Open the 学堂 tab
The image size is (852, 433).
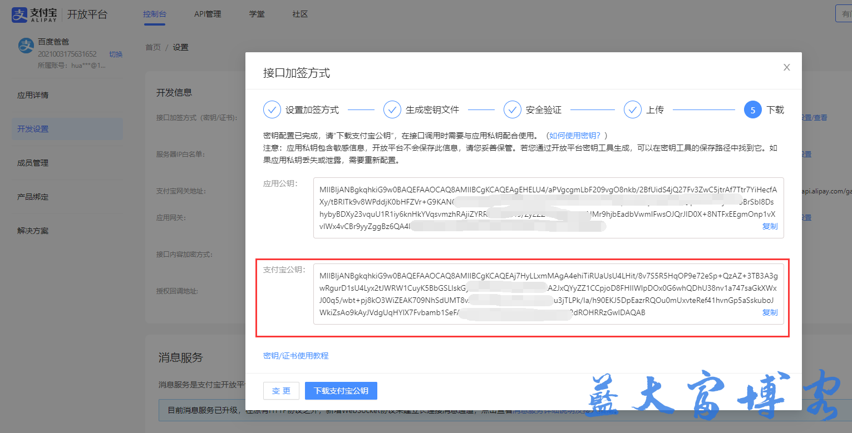[x=257, y=14]
